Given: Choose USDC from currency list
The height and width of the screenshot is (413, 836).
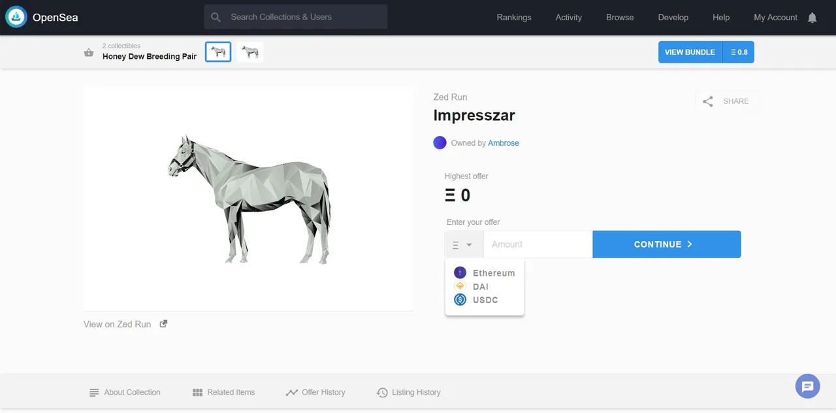Looking at the screenshot, I should pos(485,300).
